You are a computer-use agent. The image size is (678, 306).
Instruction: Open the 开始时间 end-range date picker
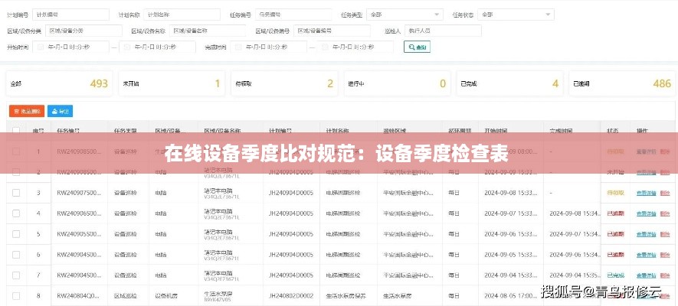click(157, 47)
